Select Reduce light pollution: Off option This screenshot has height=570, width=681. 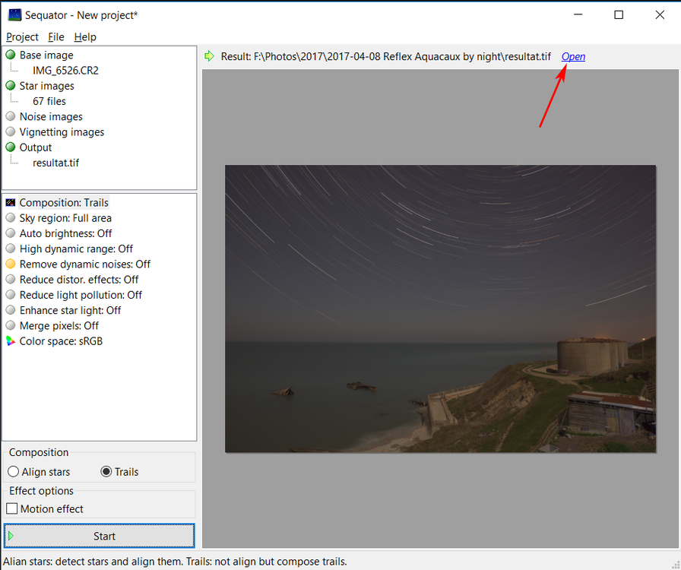point(81,295)
